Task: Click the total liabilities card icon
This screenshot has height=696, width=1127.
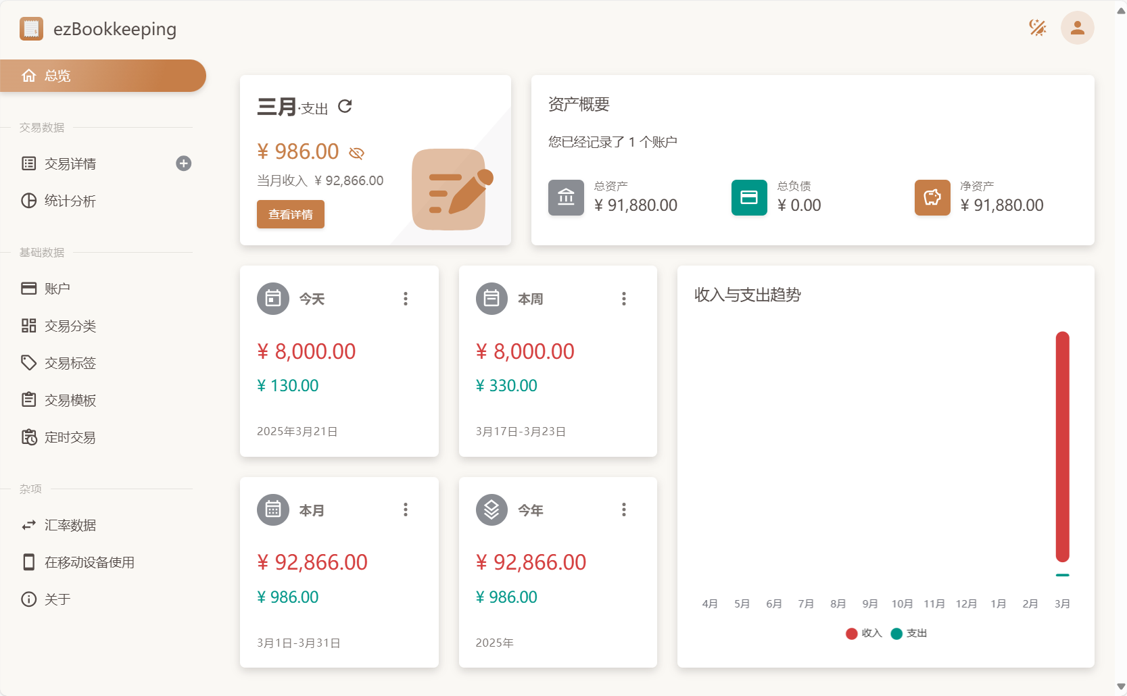Action: [748, 197]
